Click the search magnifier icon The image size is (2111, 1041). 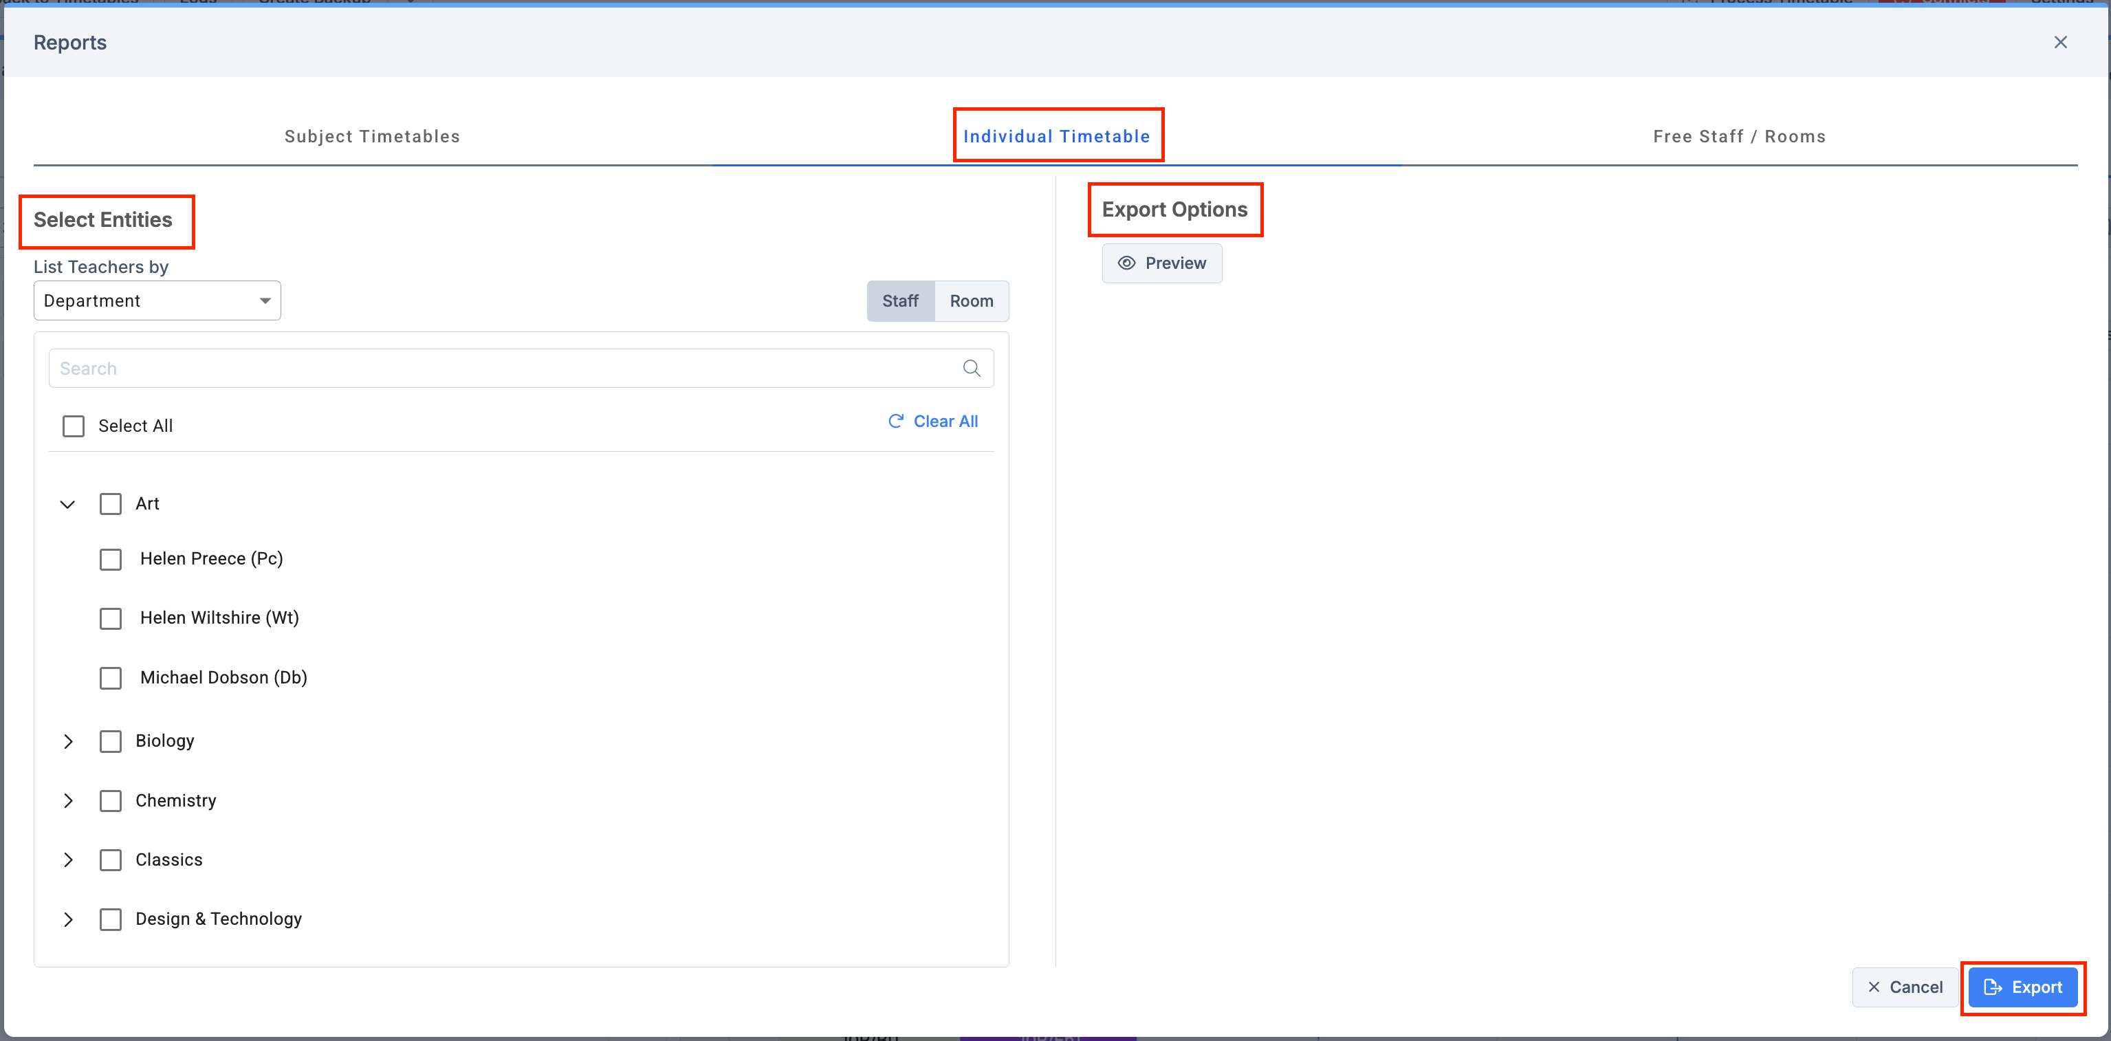tap(971, 368)
